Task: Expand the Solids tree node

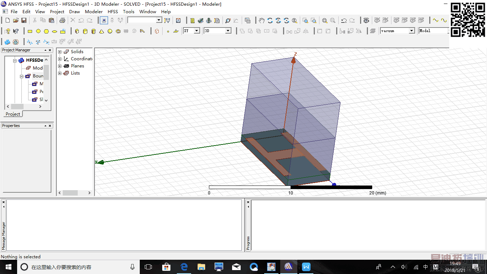Action: coord(60,52)
